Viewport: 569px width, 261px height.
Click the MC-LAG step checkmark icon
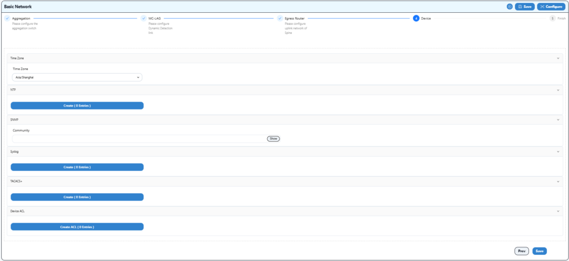click(143, 18)
